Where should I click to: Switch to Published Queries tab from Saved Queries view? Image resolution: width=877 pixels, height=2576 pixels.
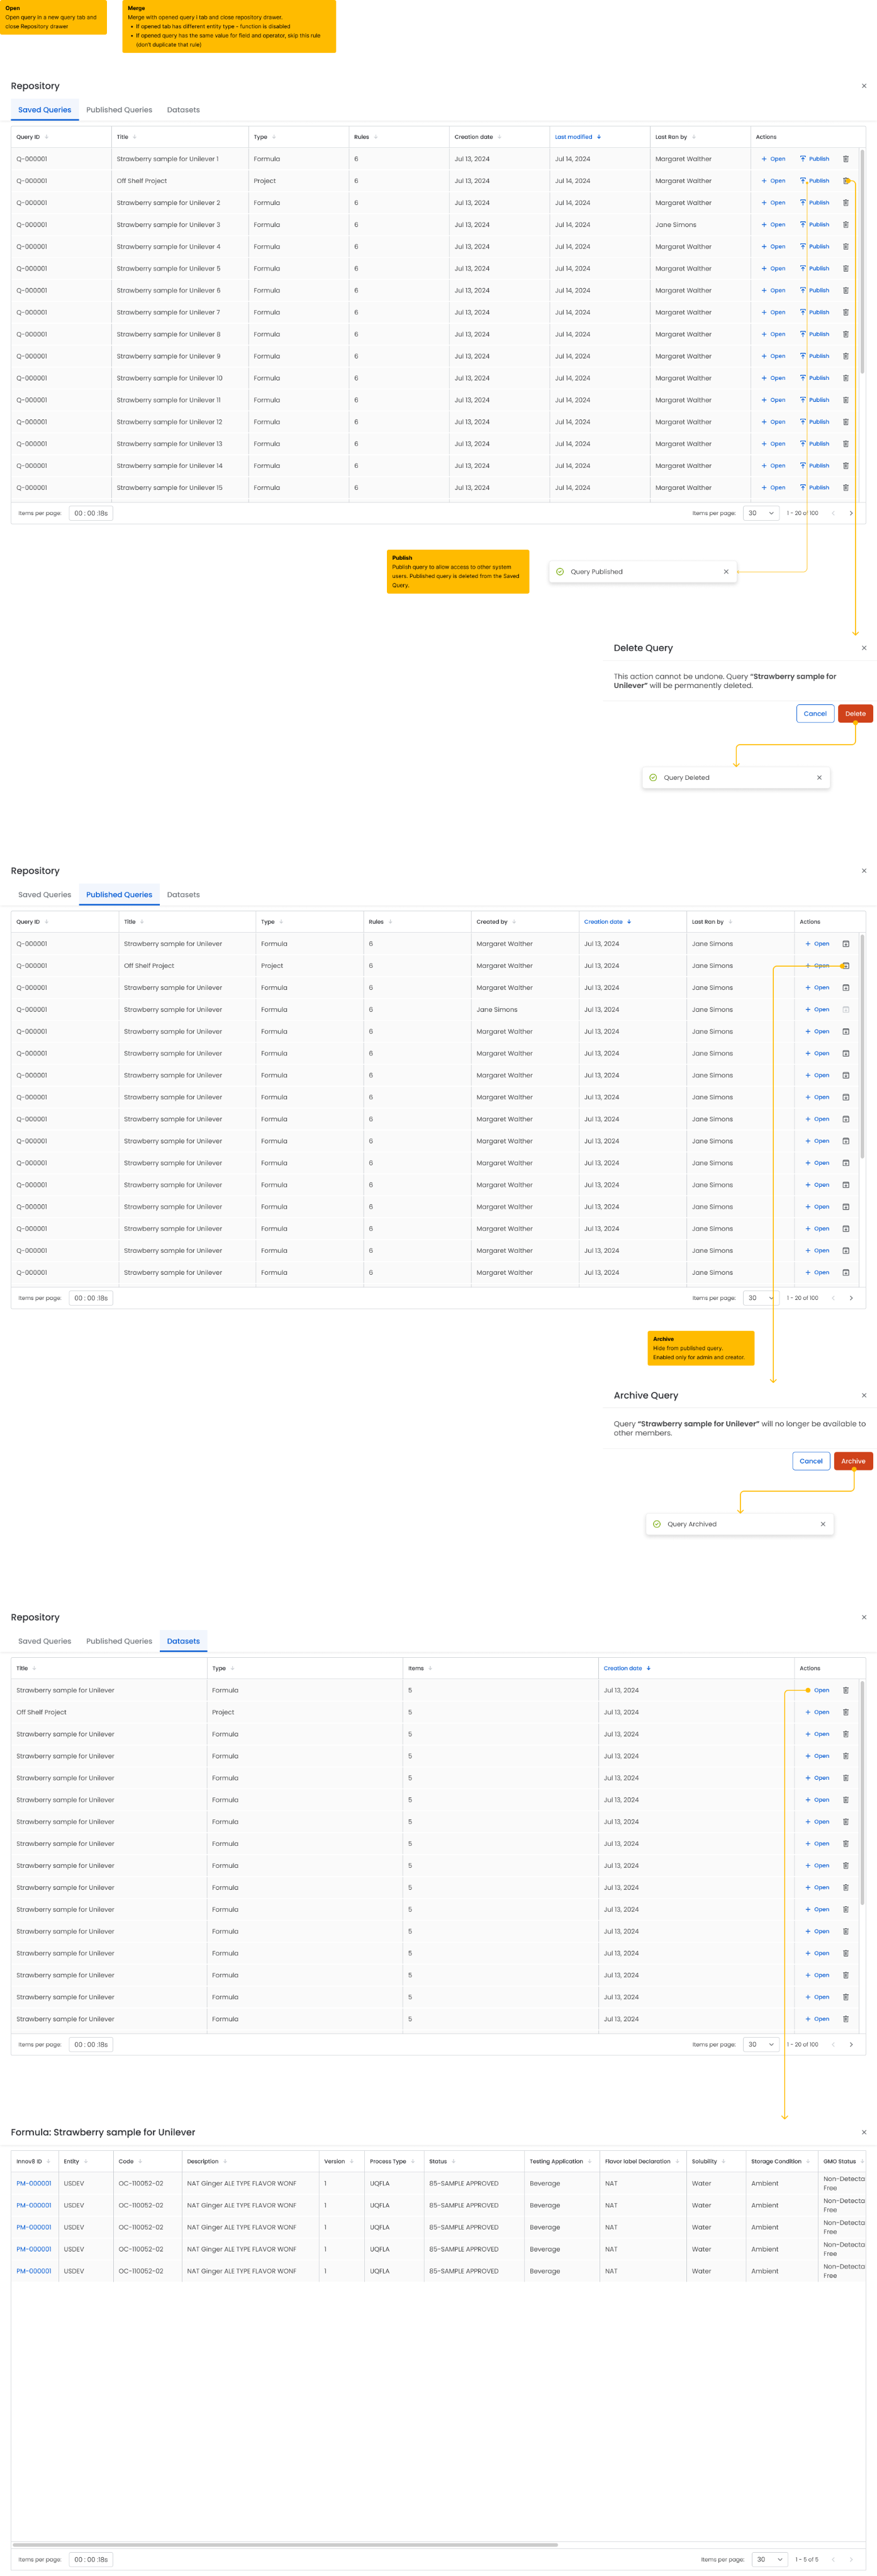[119, 110]
